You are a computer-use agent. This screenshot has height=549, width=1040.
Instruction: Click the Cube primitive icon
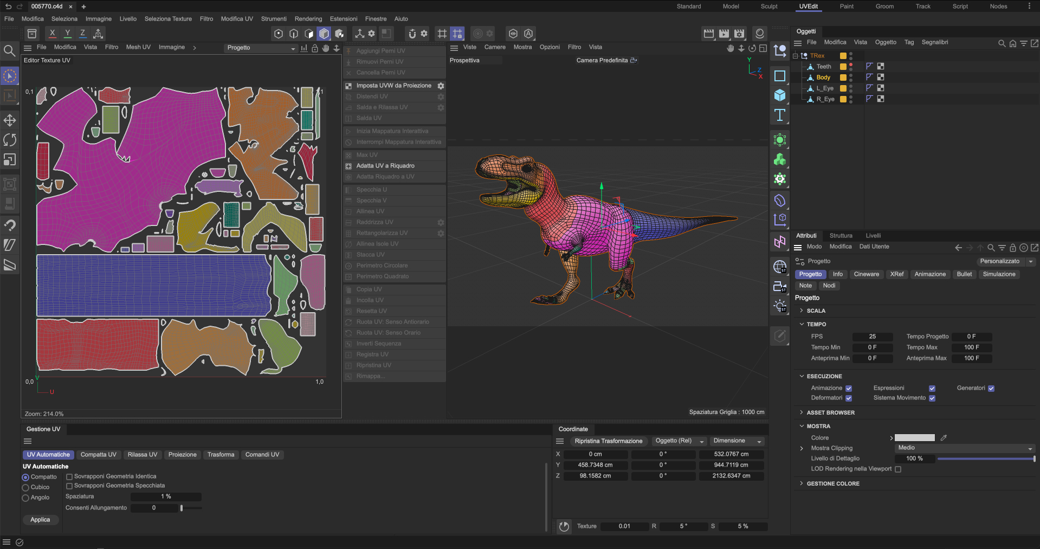pyautogui.click(x=780, y=95)
